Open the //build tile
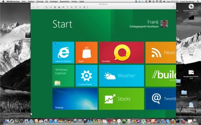Viewport: 201px width, 125px height. click(x=161, y=76)
